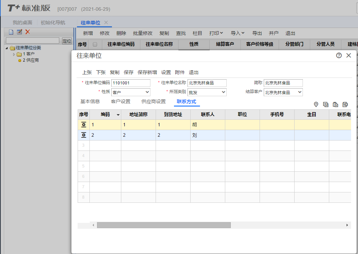Click 附件 in the dialog toolbar
Viewport: 358px width, 254px height.
coord(180,72)
